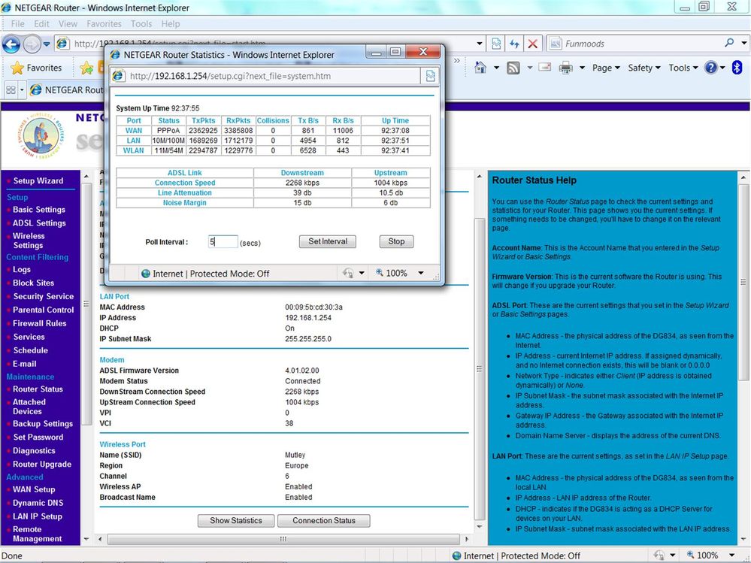
Task: Open the Wireless Settings sidebar link
Action: coord(29,241)
